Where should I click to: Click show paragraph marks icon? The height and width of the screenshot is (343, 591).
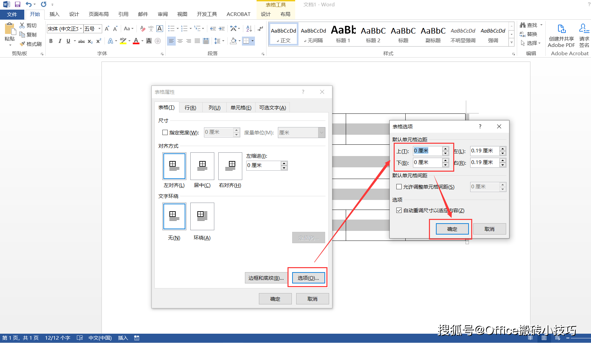261,29
